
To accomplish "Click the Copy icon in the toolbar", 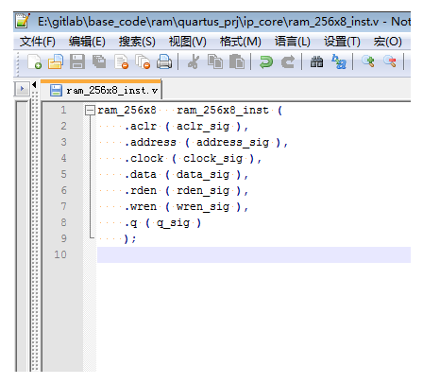I will click(x=215, y=61).
